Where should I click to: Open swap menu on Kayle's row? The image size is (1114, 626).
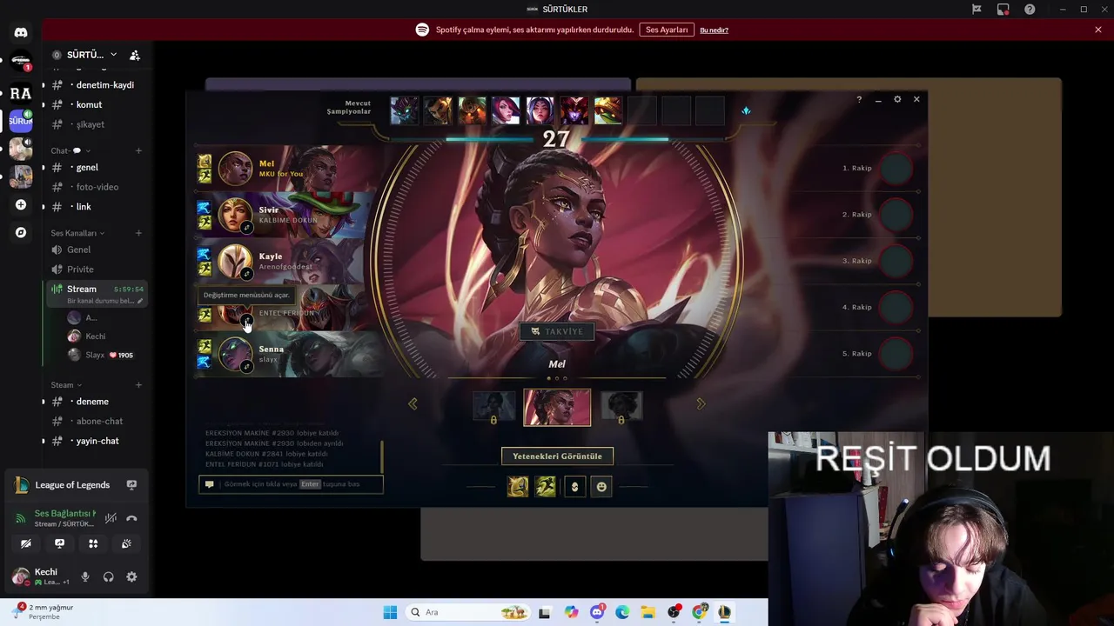[x=247, y=274]
